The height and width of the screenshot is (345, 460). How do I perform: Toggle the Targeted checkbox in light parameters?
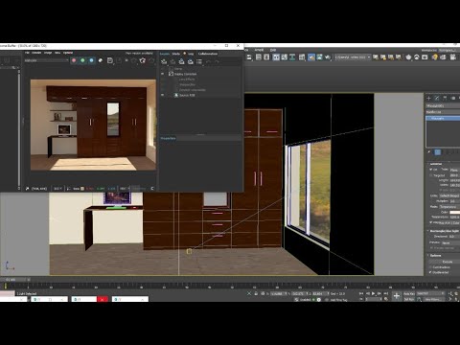coord(431,175)
